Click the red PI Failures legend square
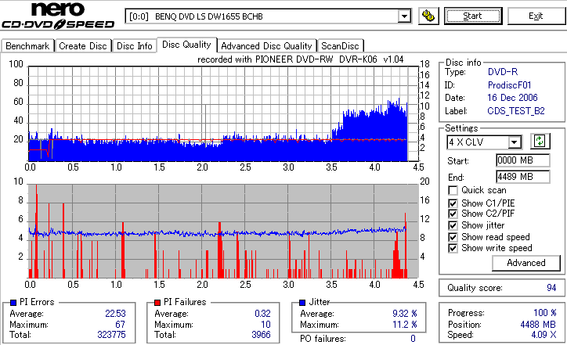567x345 pixels. pyautogui.click(x=157, y=303)
